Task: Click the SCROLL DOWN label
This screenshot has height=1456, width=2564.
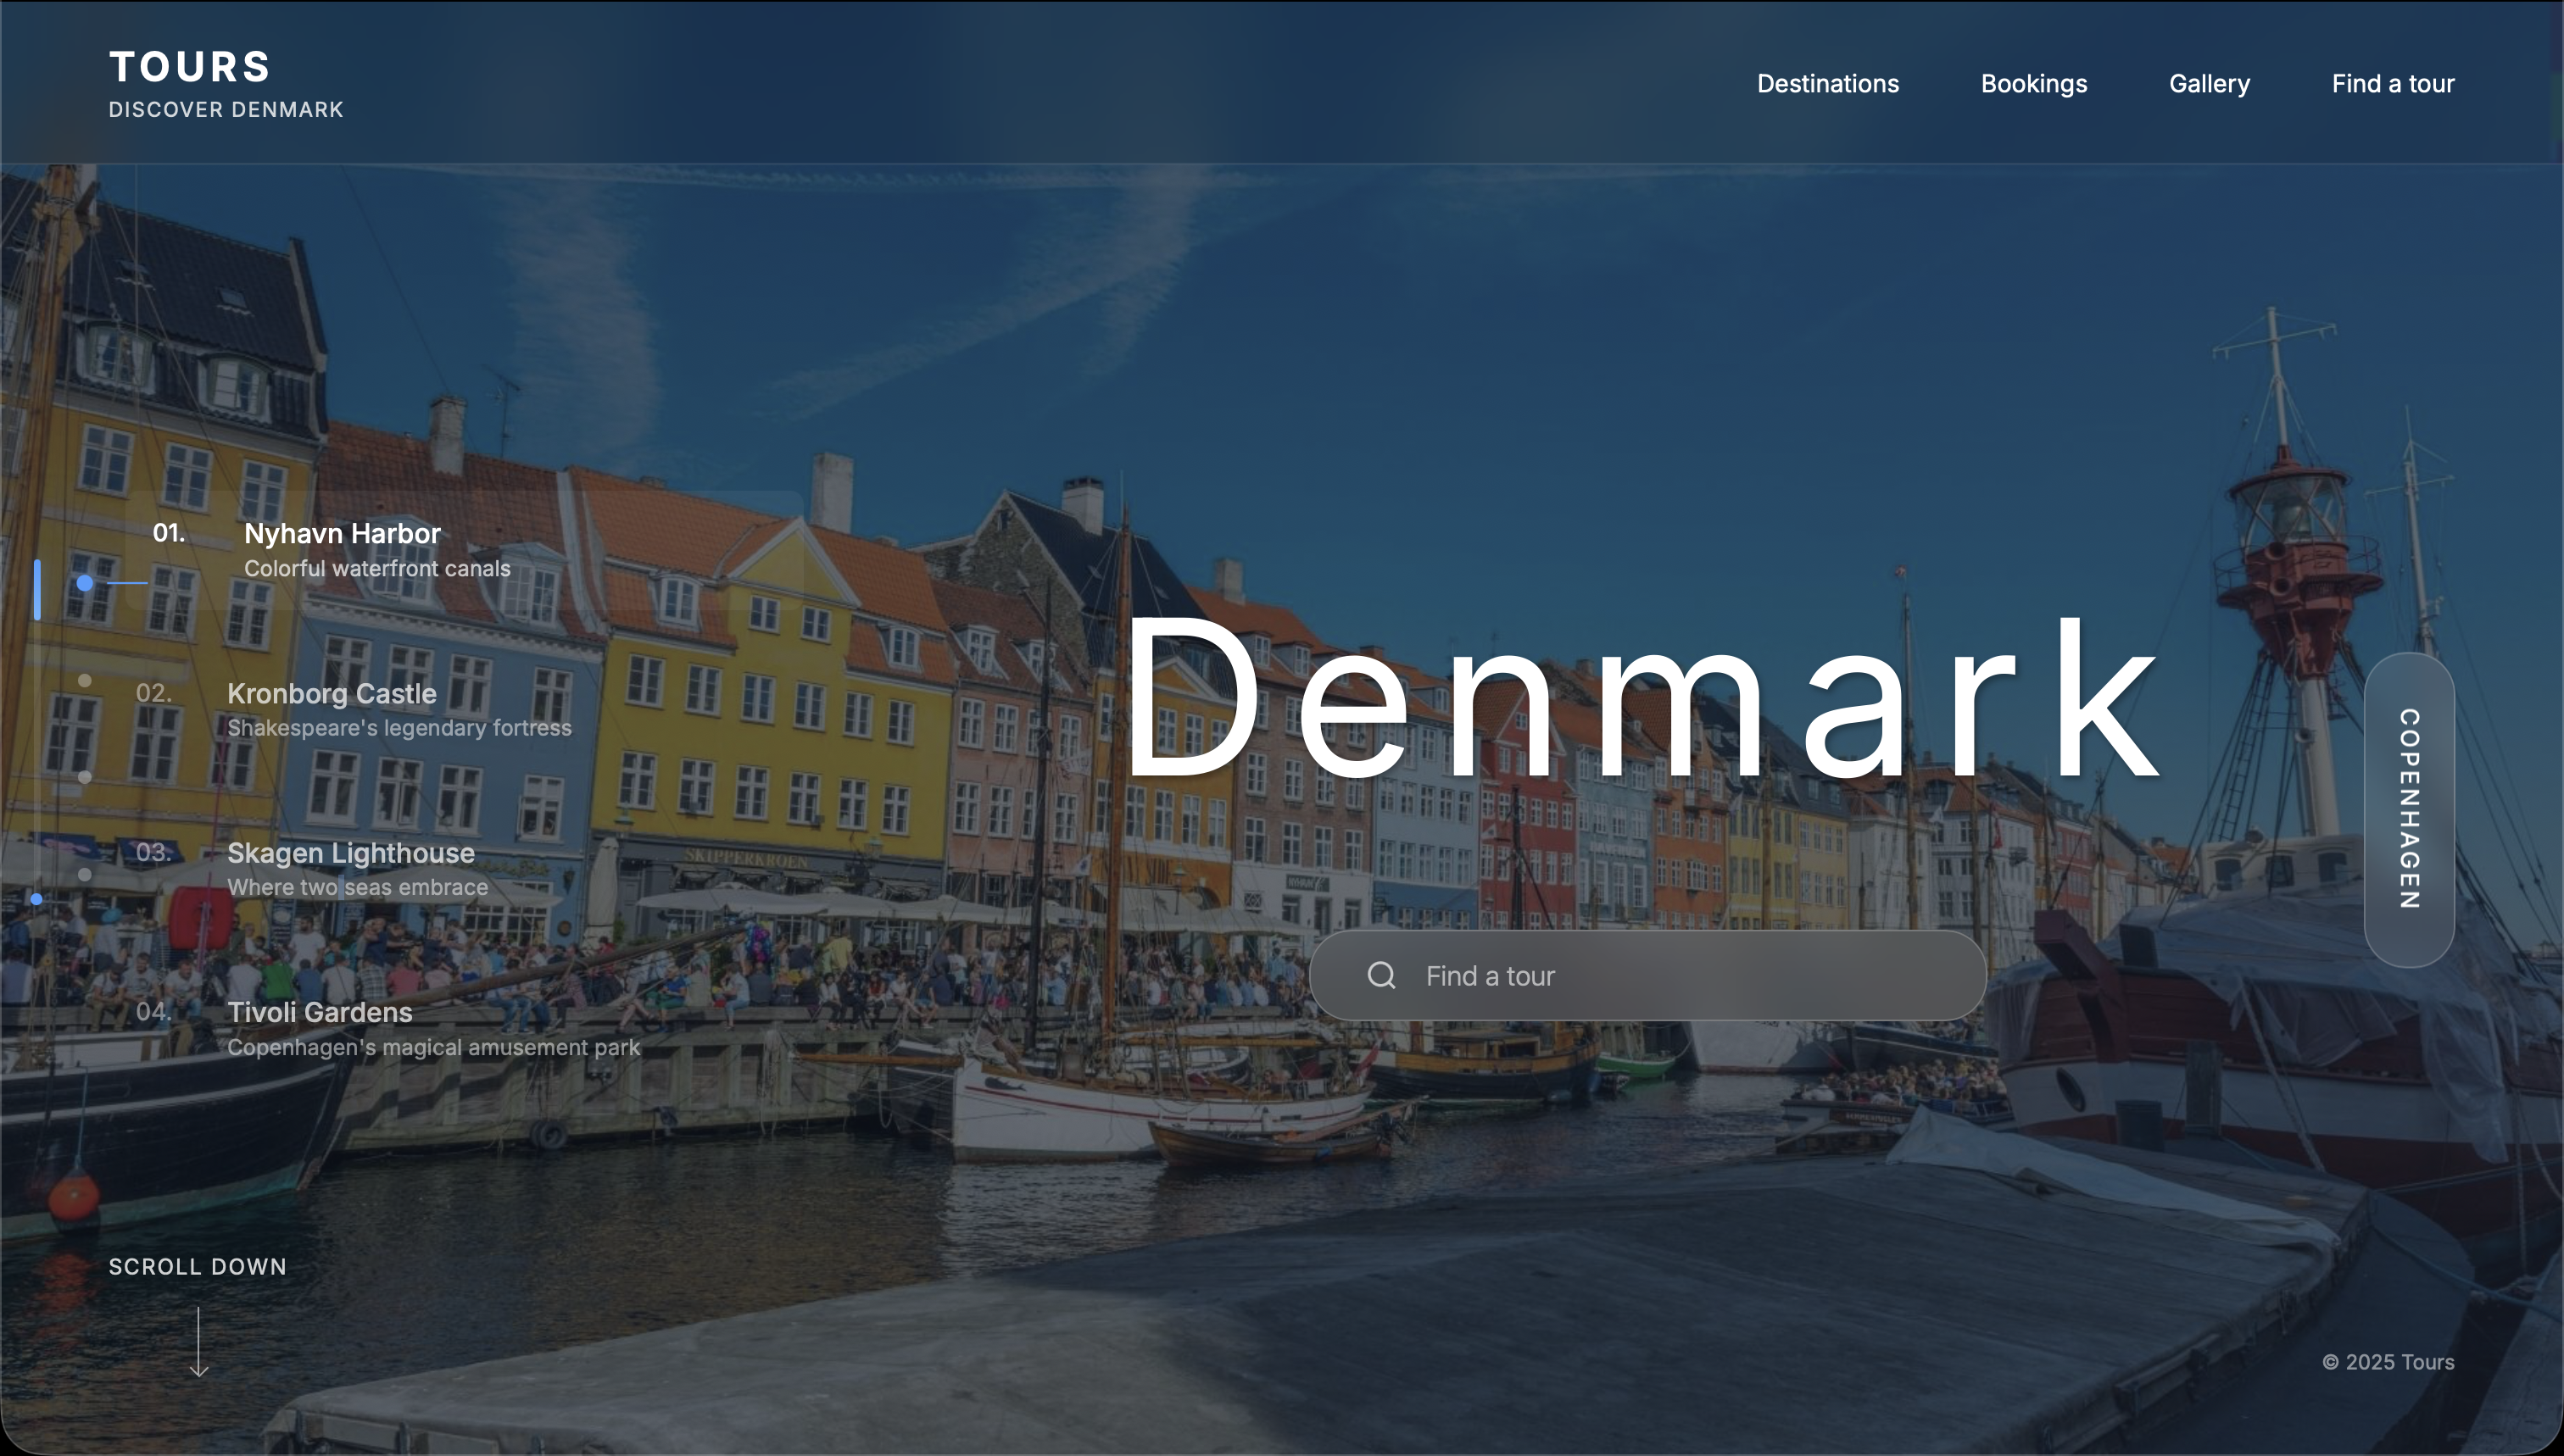Action: (197, 1266)
